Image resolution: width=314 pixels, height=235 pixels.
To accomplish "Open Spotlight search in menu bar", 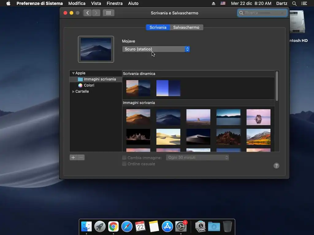I will coord(294,3).
